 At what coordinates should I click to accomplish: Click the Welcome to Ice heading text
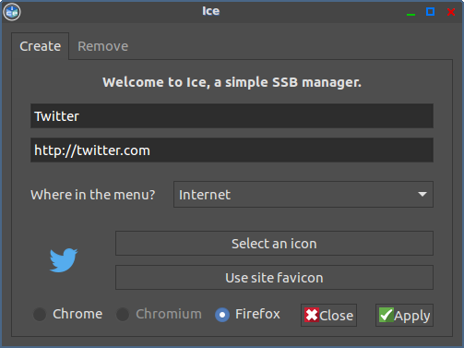coord(232,82)
